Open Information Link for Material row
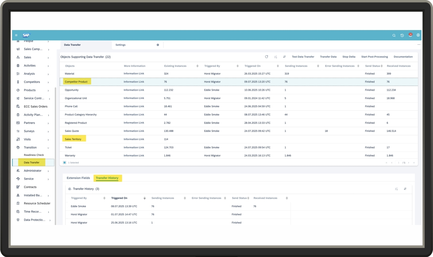Viewport: 433px width, 257px height. (x=134, y=74)
